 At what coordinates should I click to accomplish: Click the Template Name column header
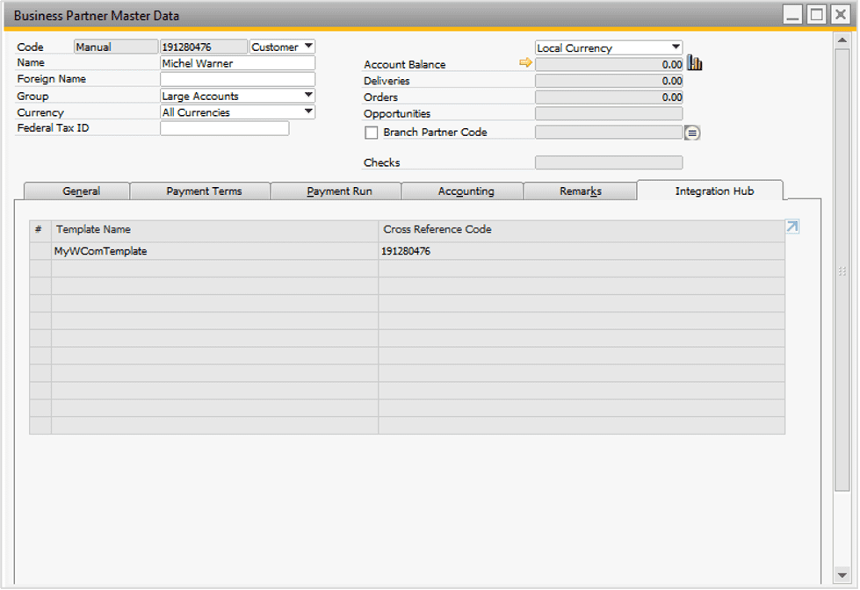pos(214,229)
